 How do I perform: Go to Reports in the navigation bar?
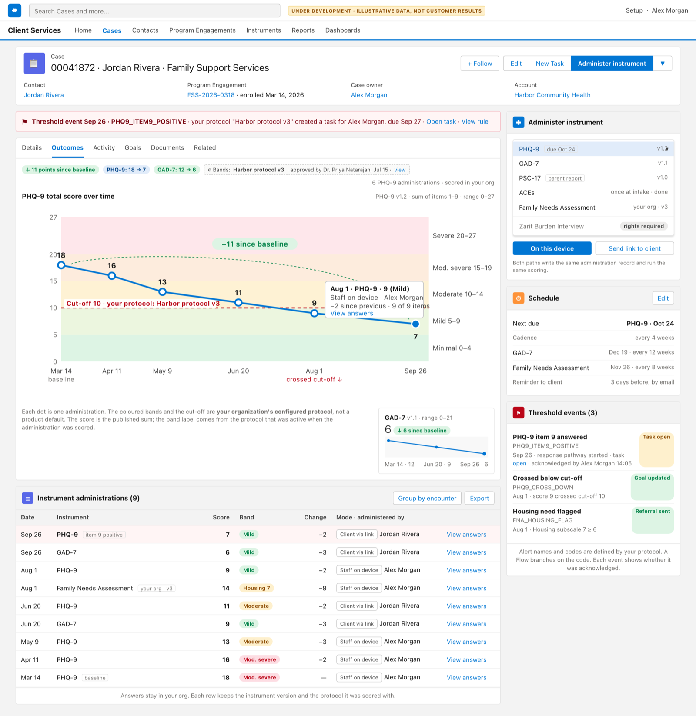click(x=303, y=30)
